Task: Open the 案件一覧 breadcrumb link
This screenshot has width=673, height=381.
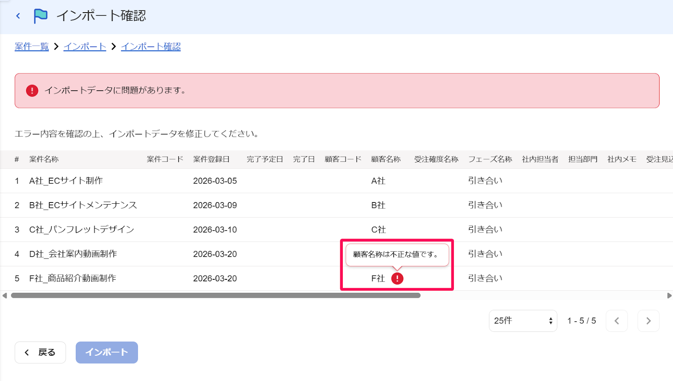Action: pos(32,47)
